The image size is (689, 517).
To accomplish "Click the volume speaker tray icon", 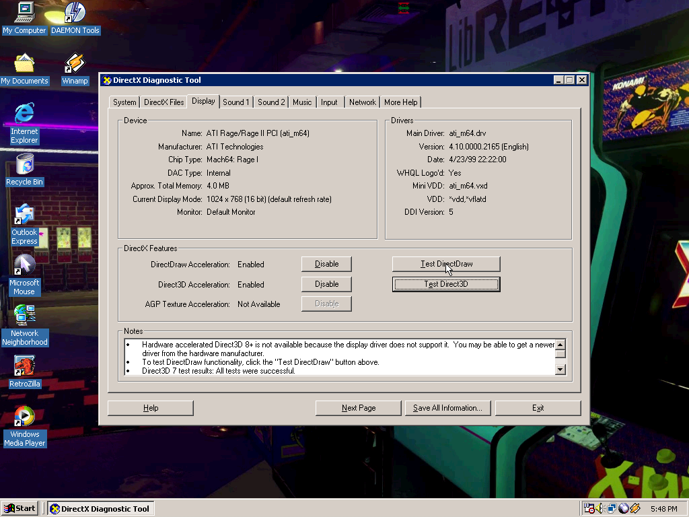I will (x=600, y=508).
